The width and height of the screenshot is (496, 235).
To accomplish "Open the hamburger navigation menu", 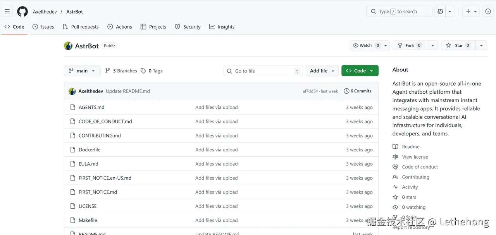I will (7, 12).
